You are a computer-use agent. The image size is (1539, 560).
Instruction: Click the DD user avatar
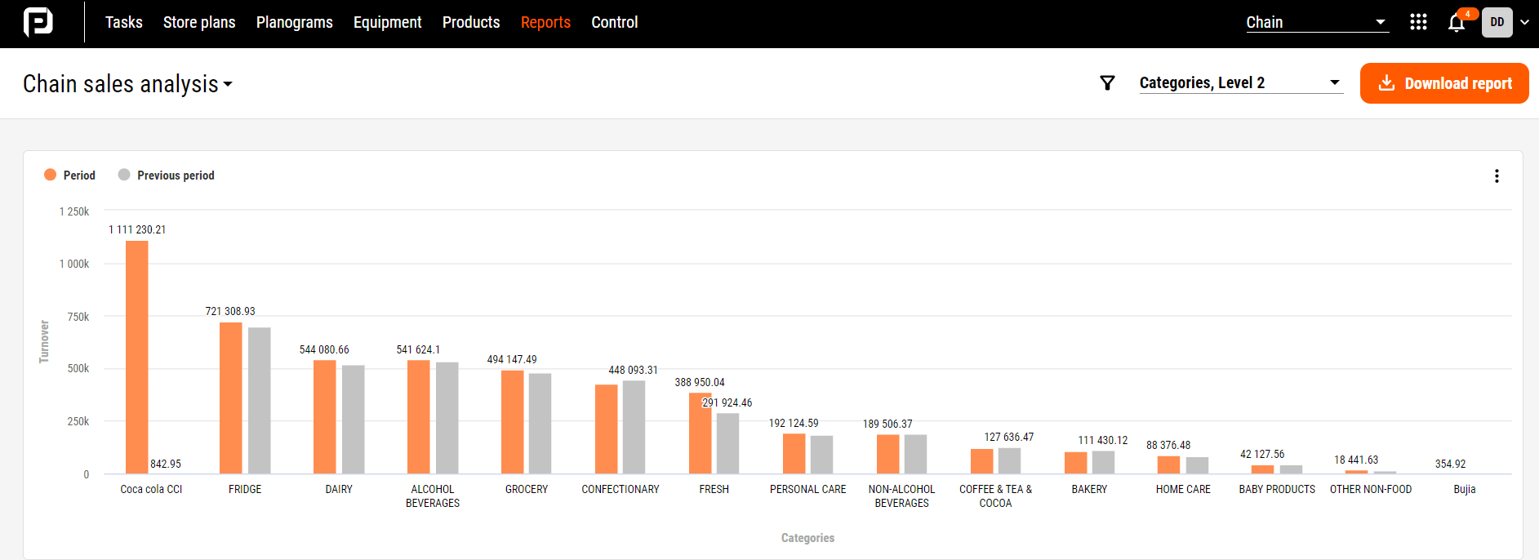[1497, 22]
